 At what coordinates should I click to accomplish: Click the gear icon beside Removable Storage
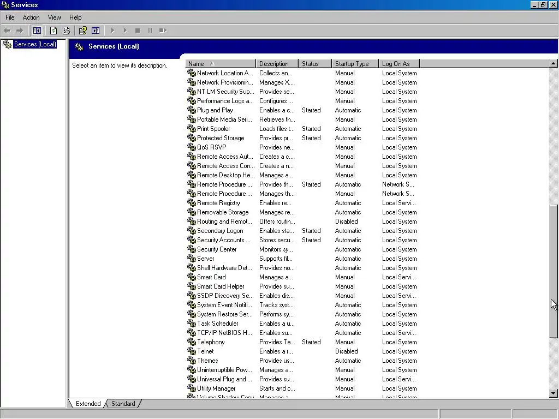click(192, 212)
